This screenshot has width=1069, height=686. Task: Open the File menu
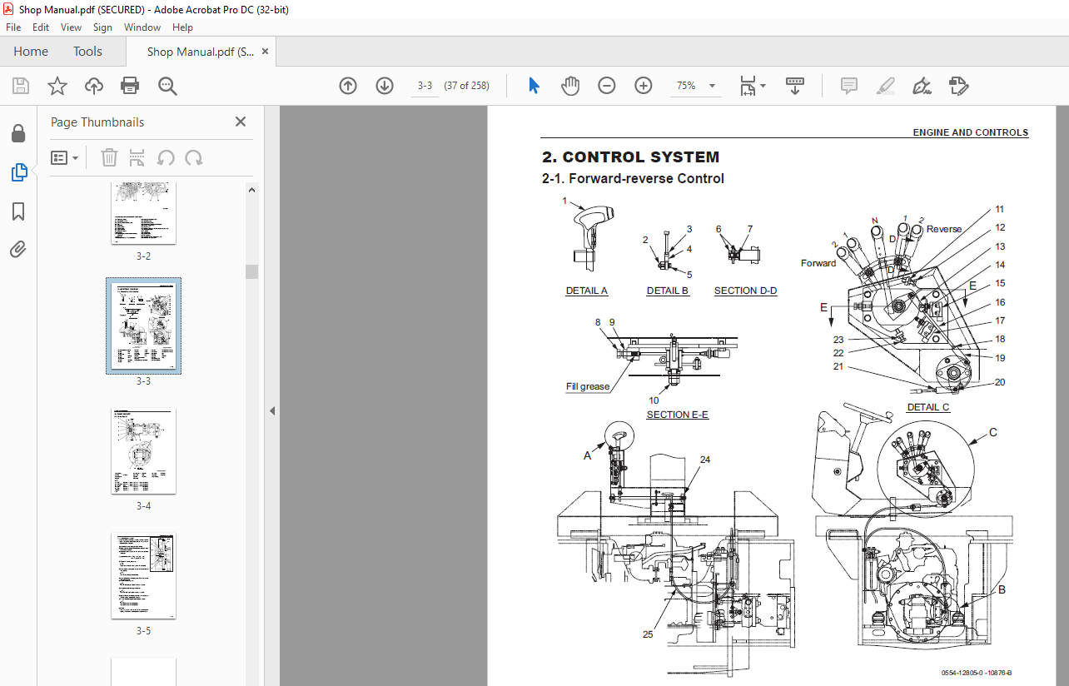[x=14, y=27]
